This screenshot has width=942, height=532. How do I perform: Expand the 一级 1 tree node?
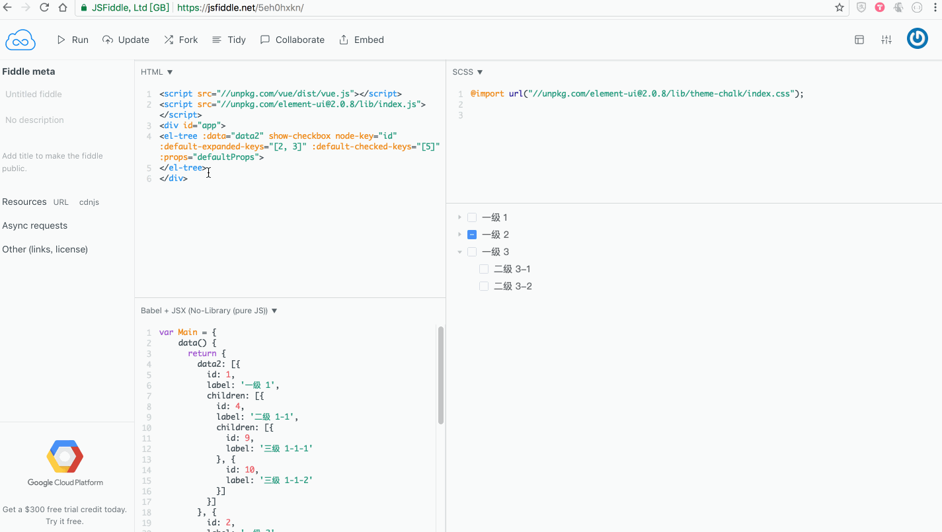click(x=459, y=217)
